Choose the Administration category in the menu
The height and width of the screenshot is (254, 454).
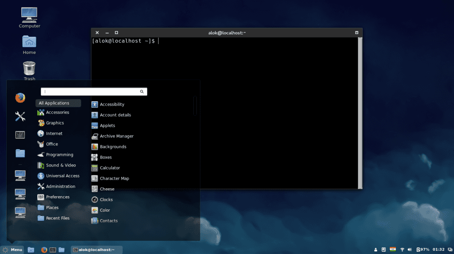60,186
